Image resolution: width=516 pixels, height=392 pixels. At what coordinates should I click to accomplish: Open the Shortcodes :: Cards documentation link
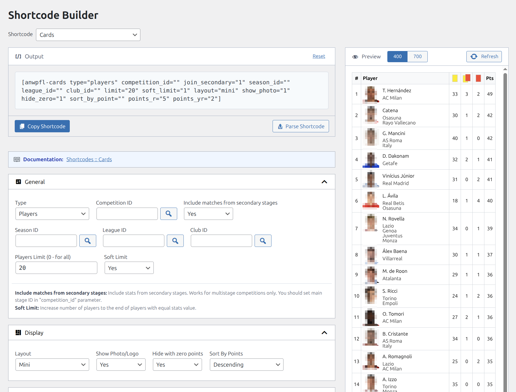[89, 159]
